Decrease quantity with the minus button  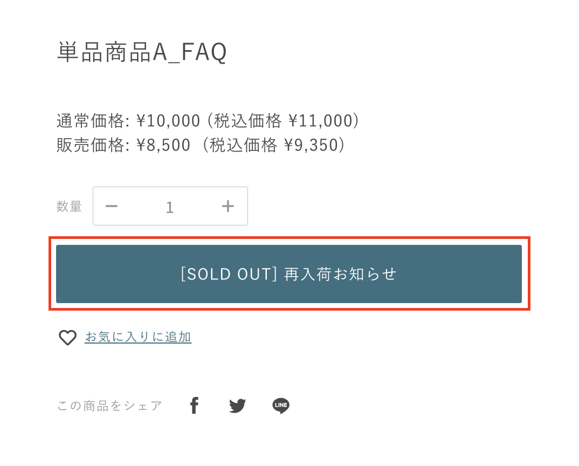click(x=112, y=206)
